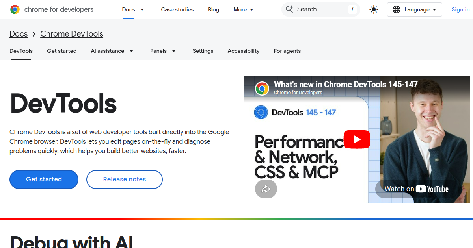Viewport: 473px width, 248px height.
Task: Select the DevTools tab
Action: [x=21, y=51]
